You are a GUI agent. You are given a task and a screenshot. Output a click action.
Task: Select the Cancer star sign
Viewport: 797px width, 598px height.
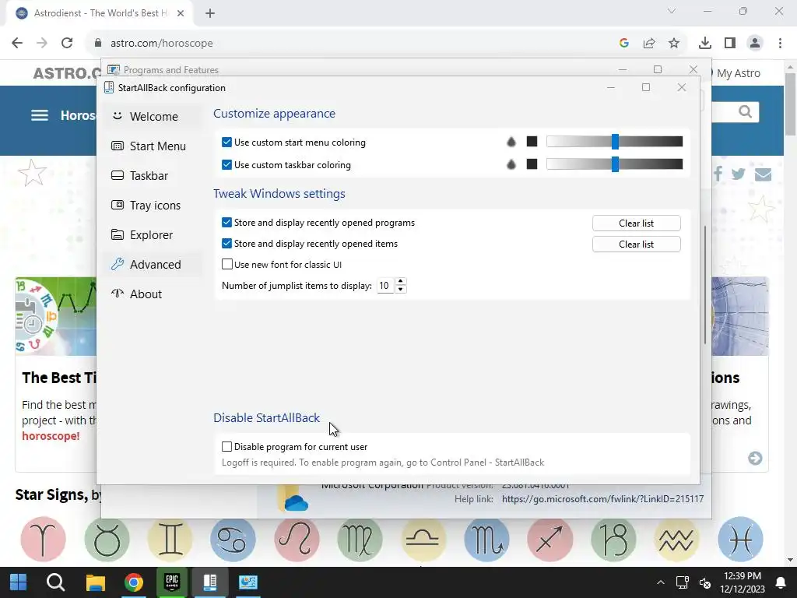coord(233,539)
